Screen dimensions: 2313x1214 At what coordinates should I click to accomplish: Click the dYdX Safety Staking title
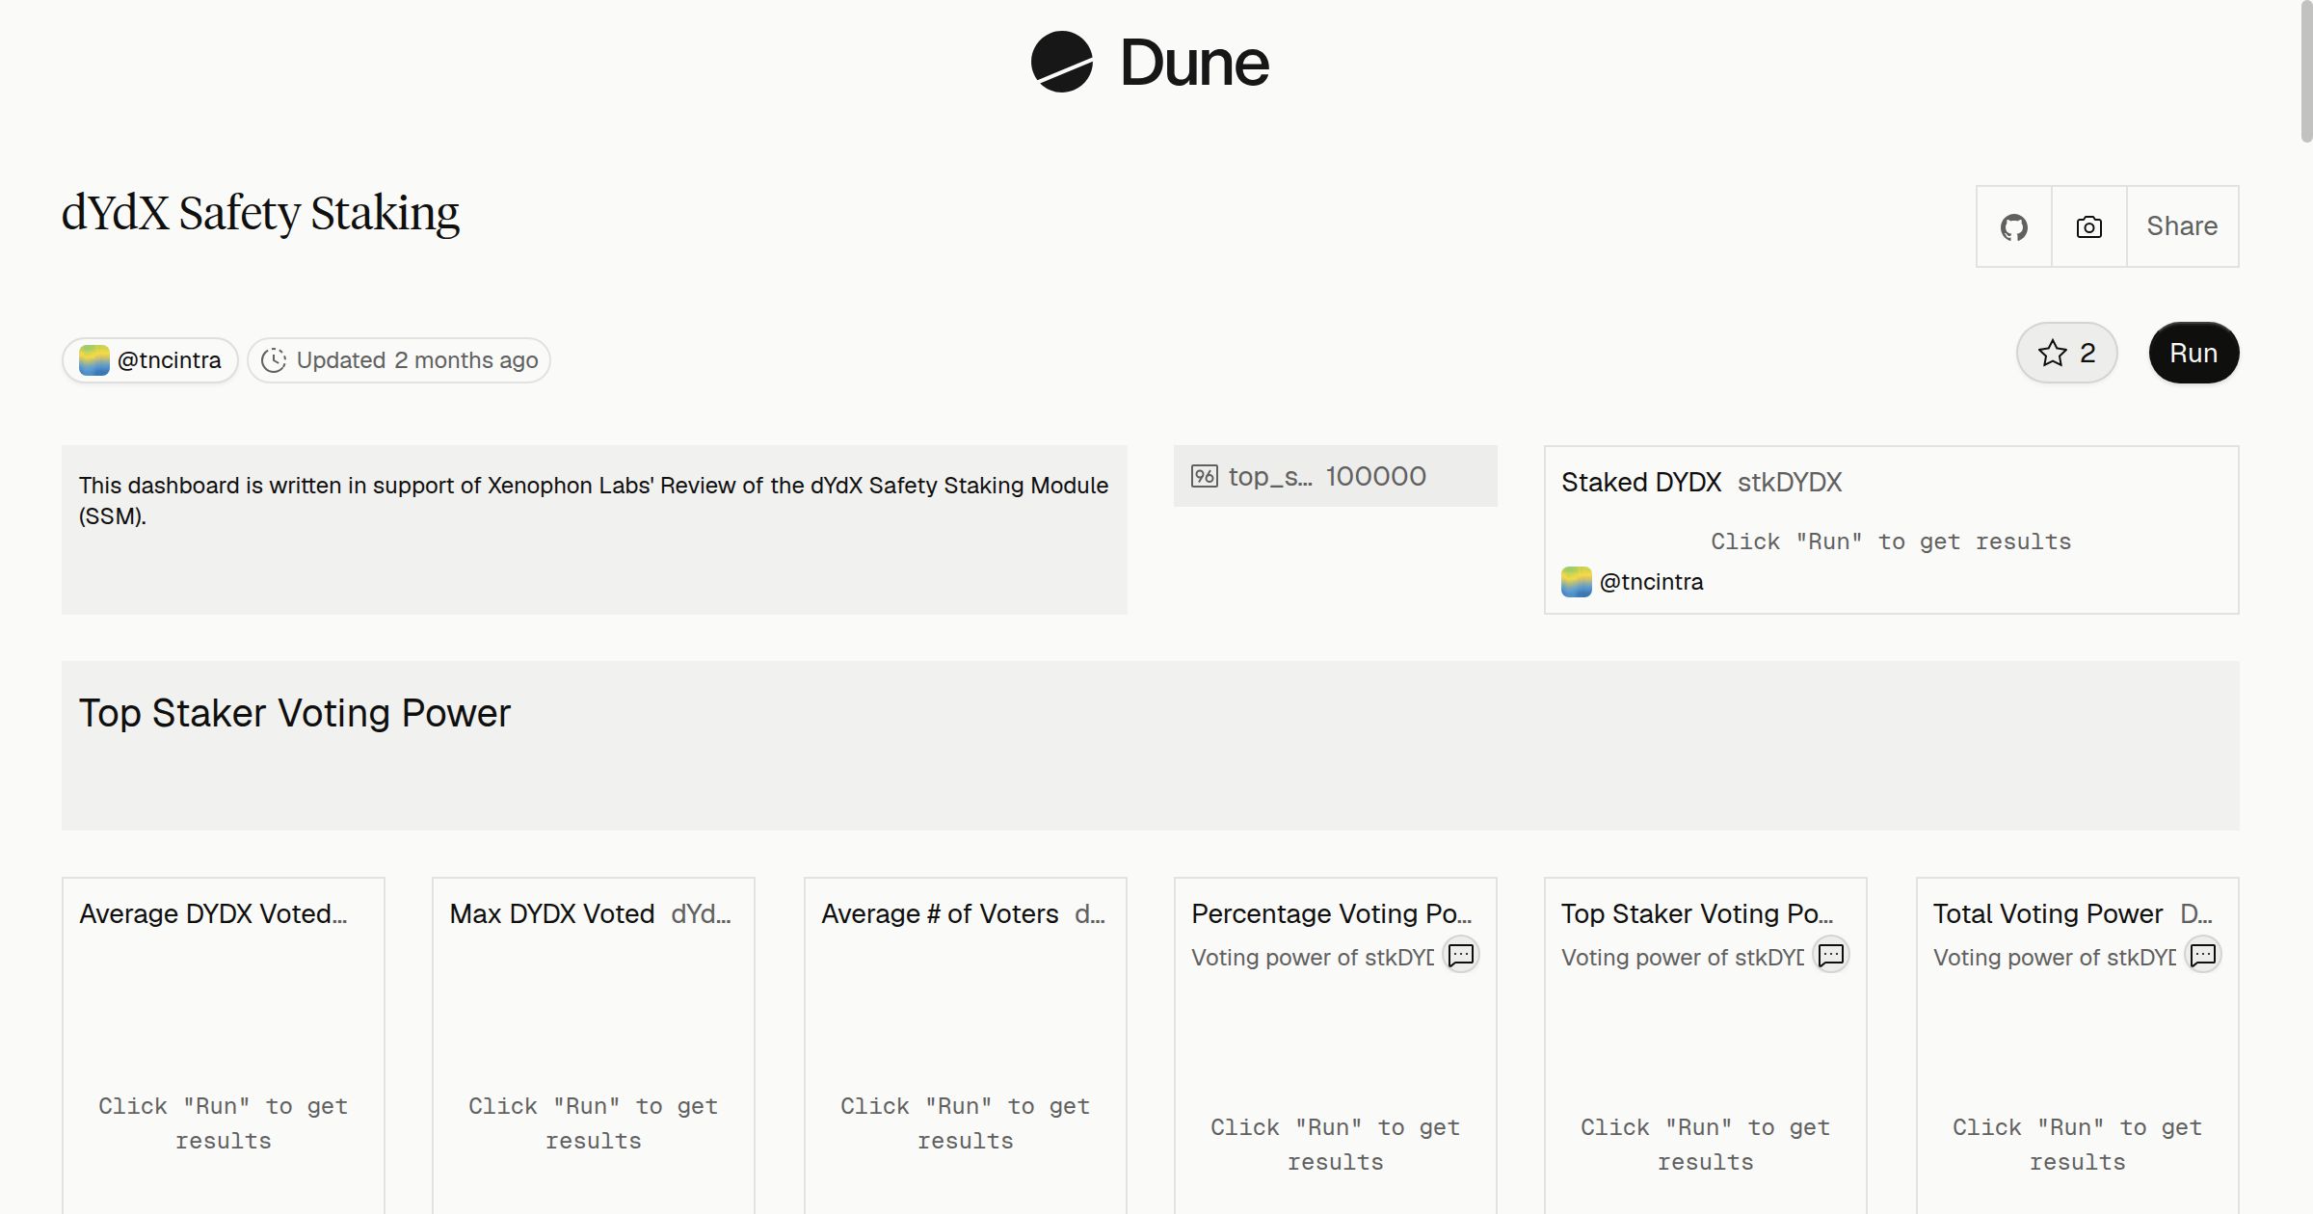(x=260, y=214)
